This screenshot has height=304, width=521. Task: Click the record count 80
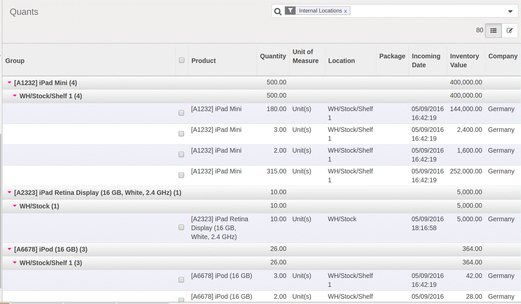[x=479, y=30]
